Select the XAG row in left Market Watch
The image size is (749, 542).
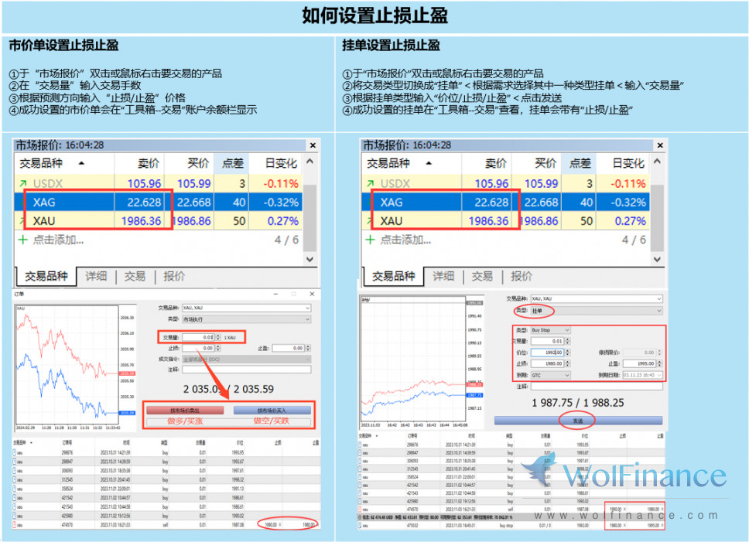point(159,203)
